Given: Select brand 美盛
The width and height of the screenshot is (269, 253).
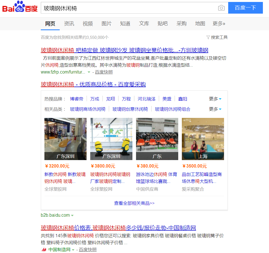Looking at the screenshot, I should (x=167, y=99).
